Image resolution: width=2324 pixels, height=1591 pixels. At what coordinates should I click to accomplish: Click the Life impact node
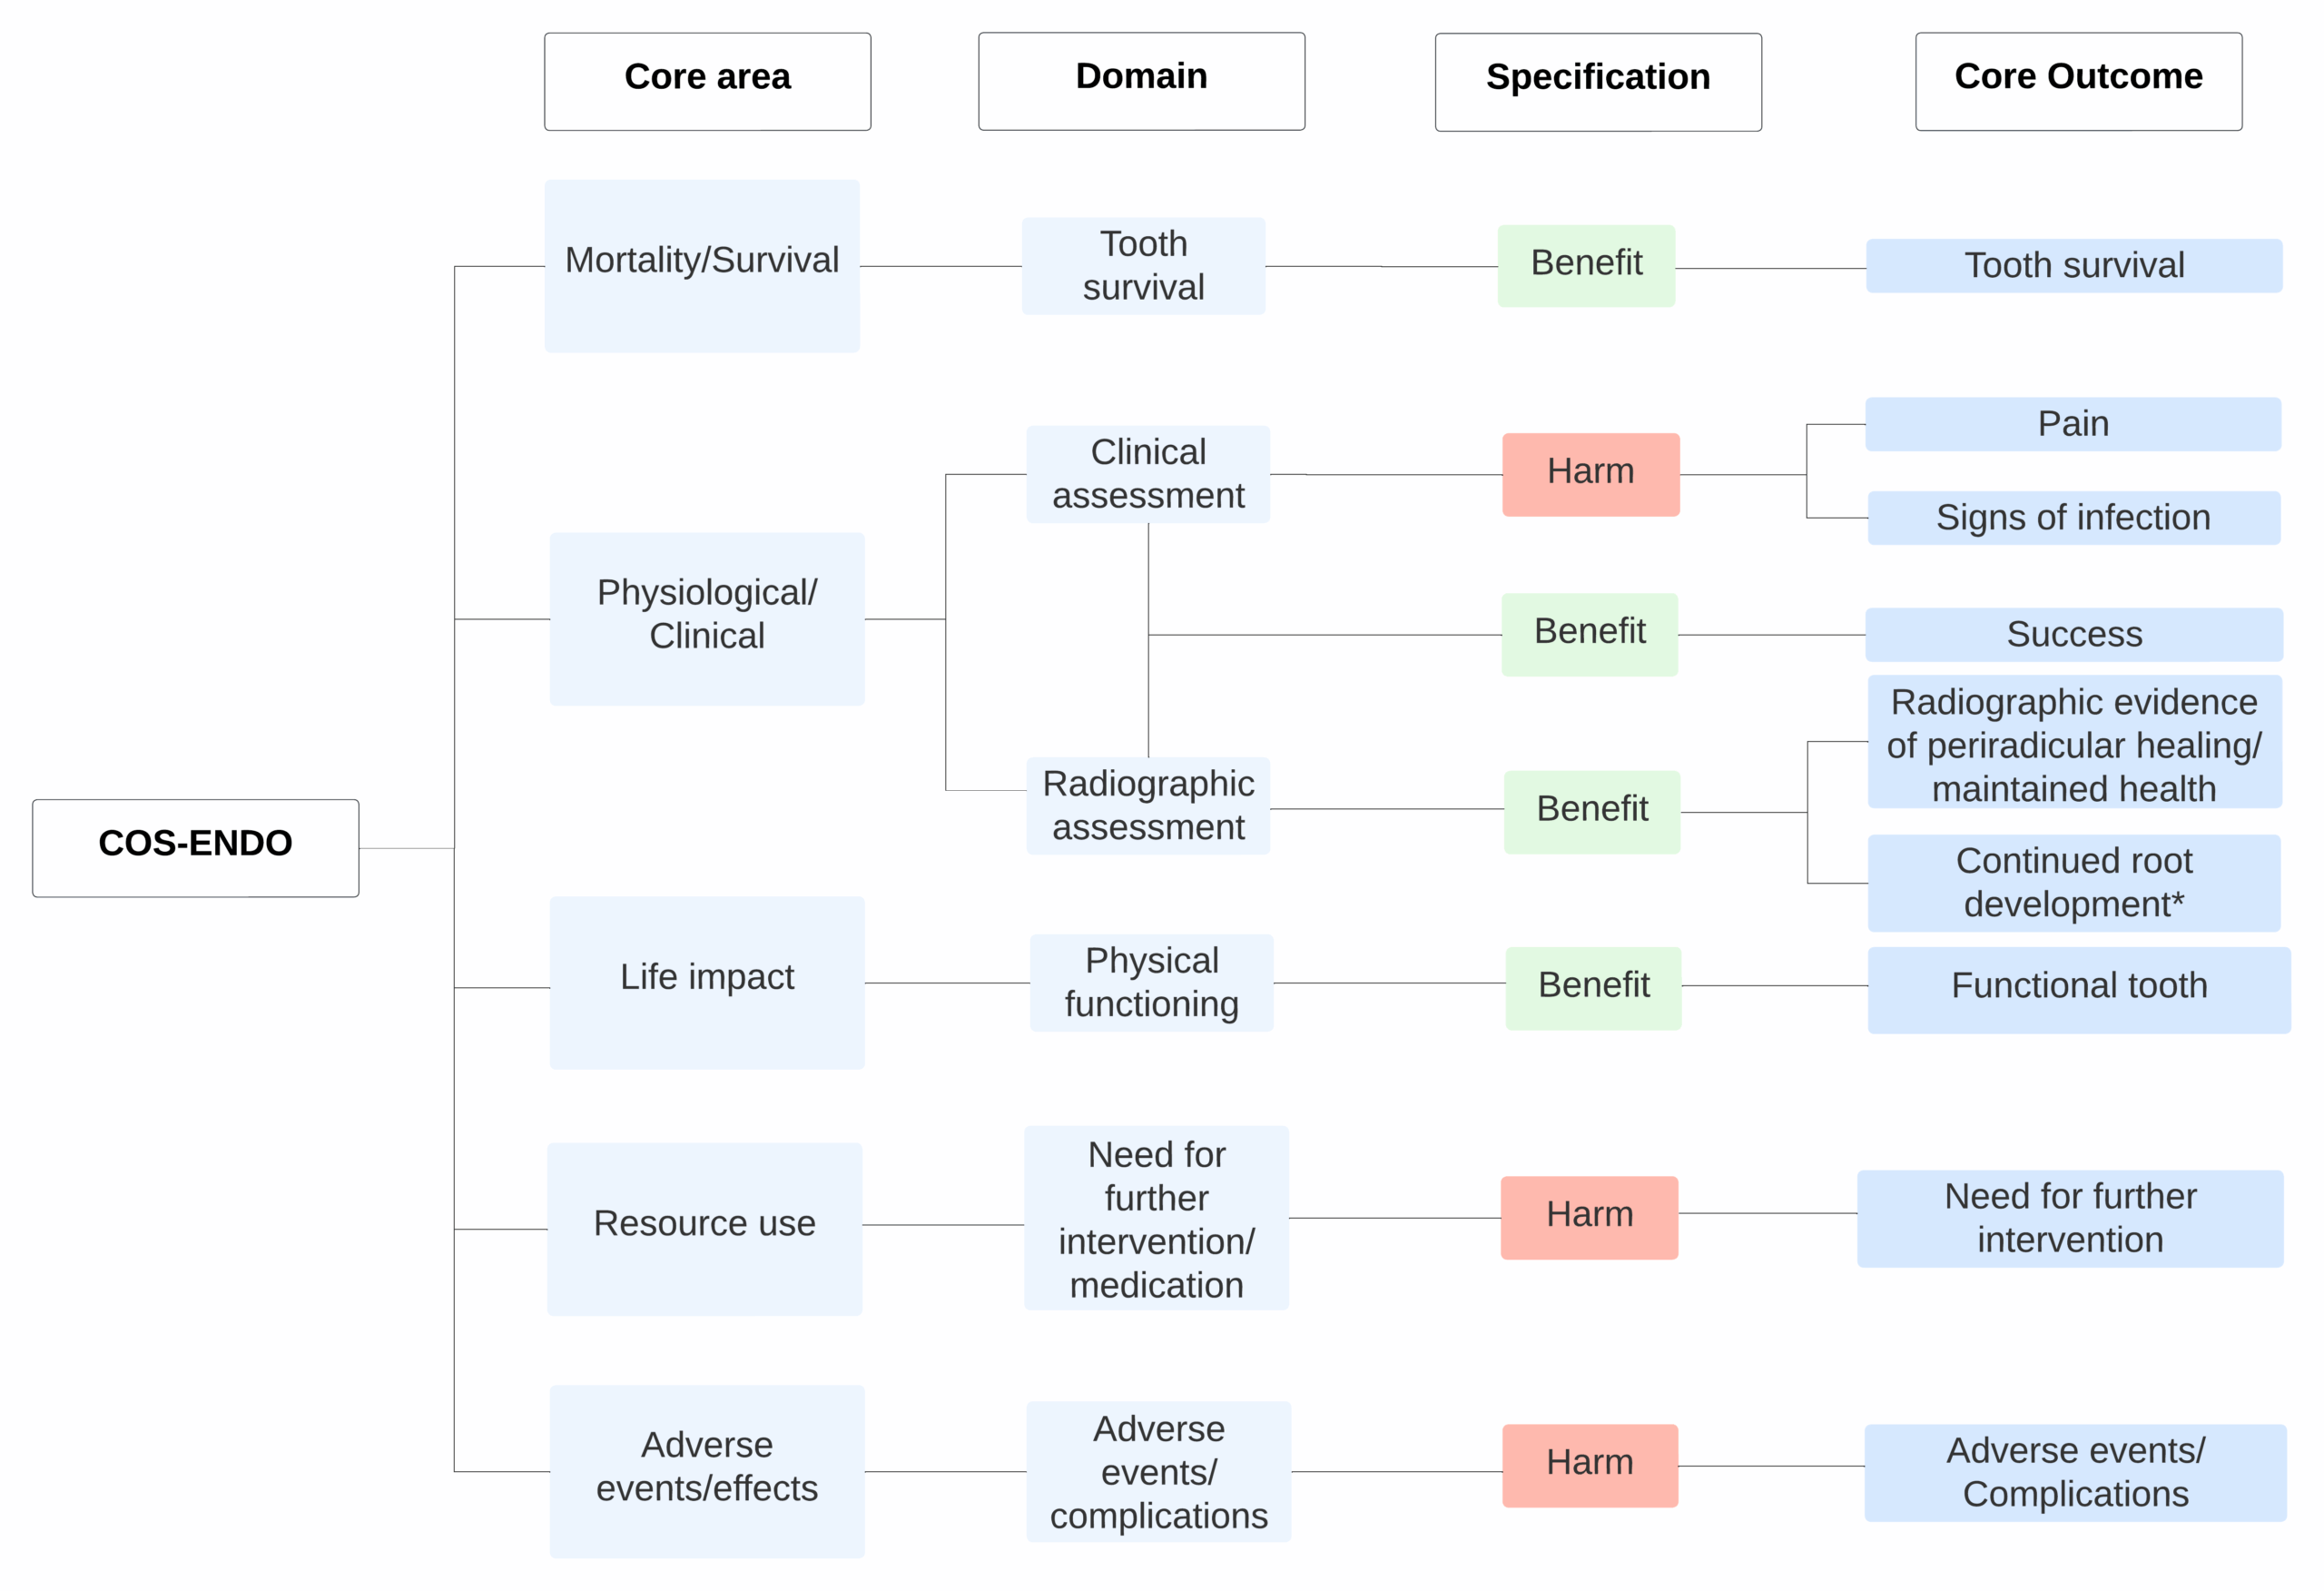(x=707, y=983)
